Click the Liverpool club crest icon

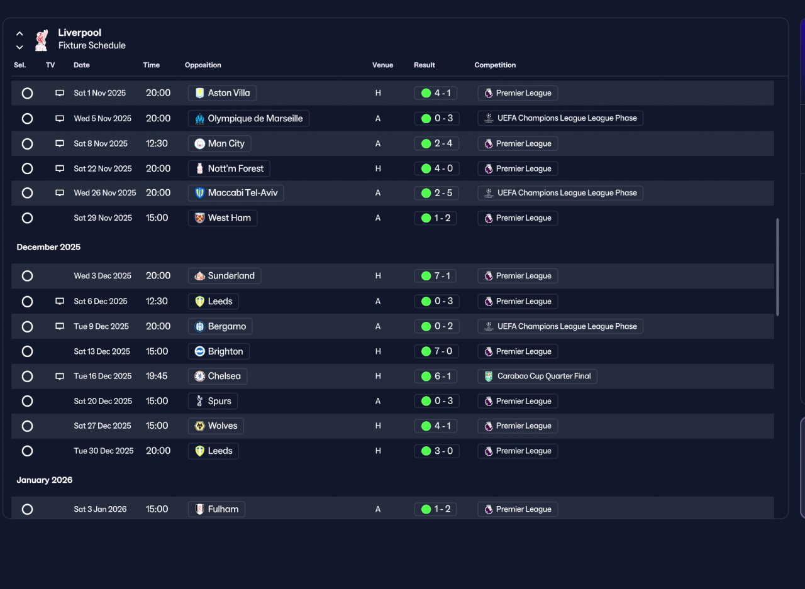click(x=42, y=40)
